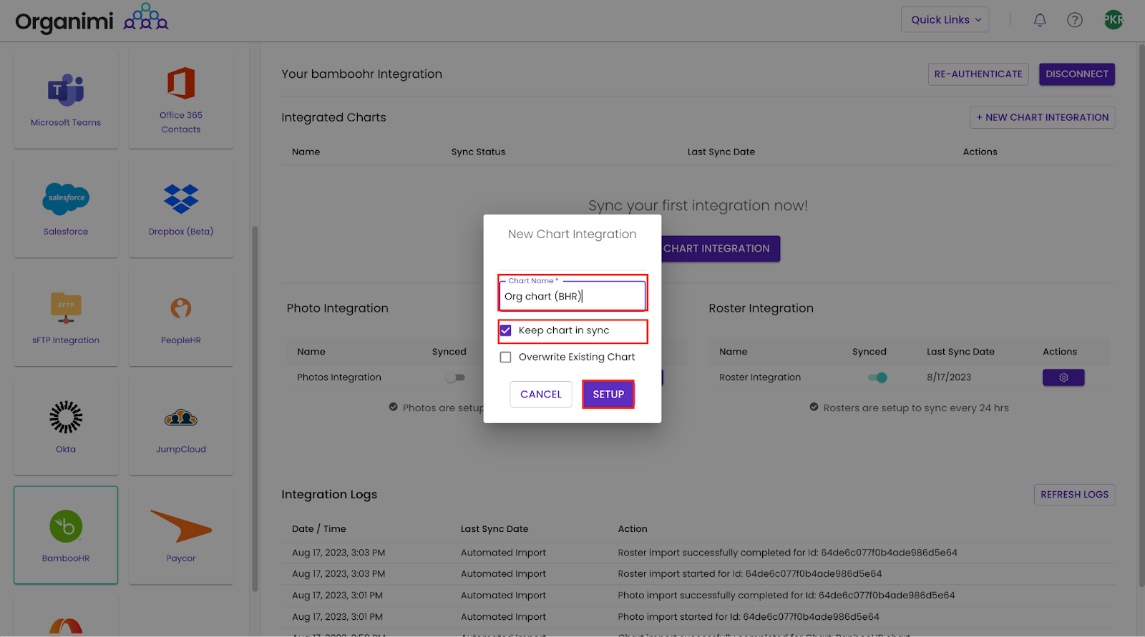This screenshot has width=1145, height=637.
Task: Click the REFRESH LOGS button
Action: click(x=1075, y=495)
